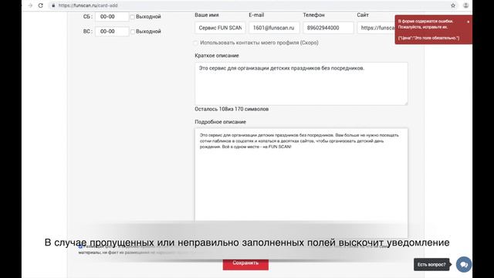Click the 'Осталось 108из 170 символов' counter text
494x278 pixels.
click(232, 109)
